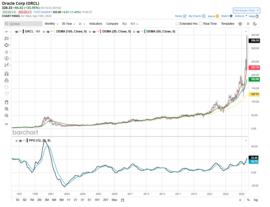Collapse the PPO pane with caret
This screenshot has height=207, width=270.
pos(246,141)
